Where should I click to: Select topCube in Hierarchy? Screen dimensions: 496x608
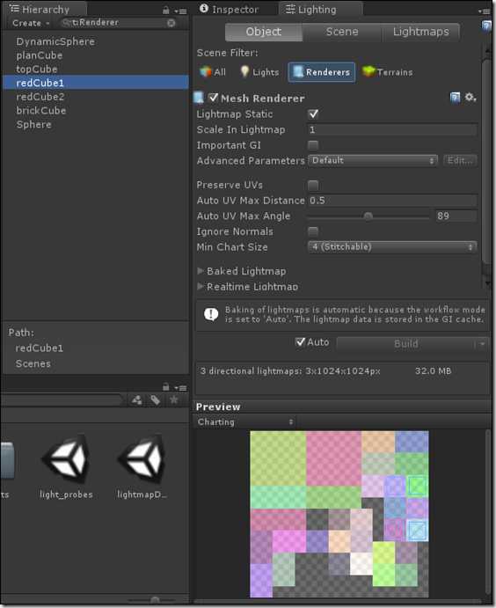(37, 69)
